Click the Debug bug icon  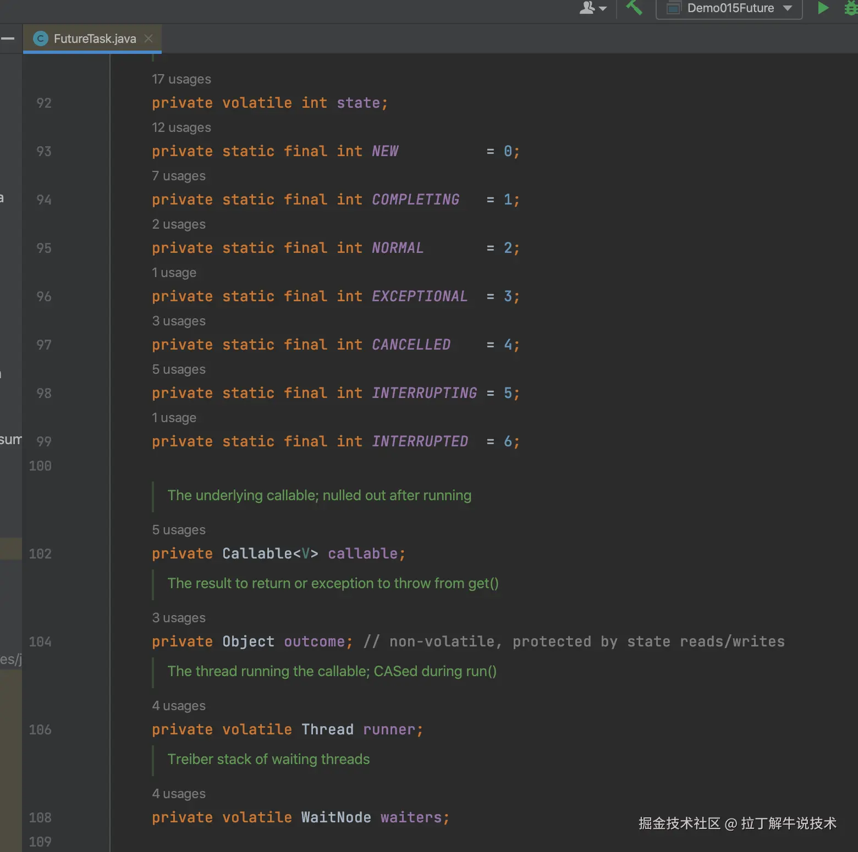pos(850,8)
